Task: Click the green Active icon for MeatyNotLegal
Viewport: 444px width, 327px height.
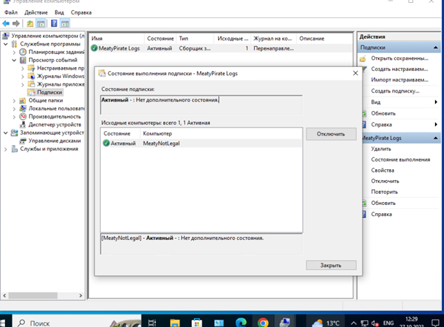Action: (106, 143)
